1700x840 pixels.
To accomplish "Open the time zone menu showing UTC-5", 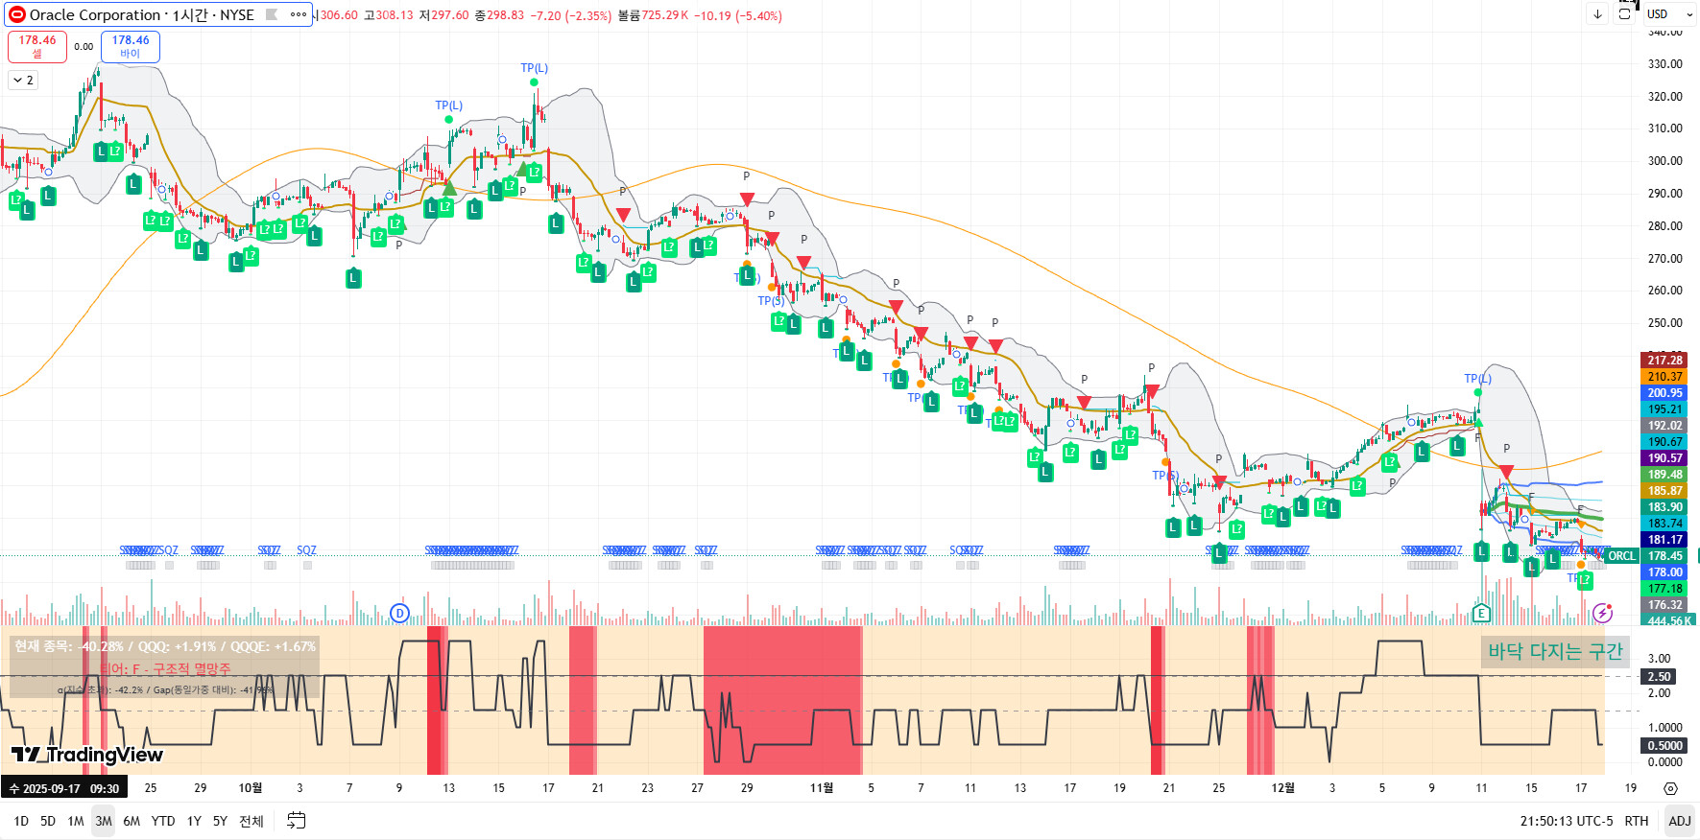I will click(1567, 821).
